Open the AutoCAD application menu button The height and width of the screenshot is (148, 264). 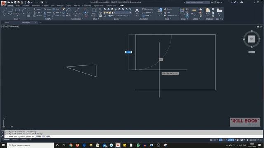point(3,3)
